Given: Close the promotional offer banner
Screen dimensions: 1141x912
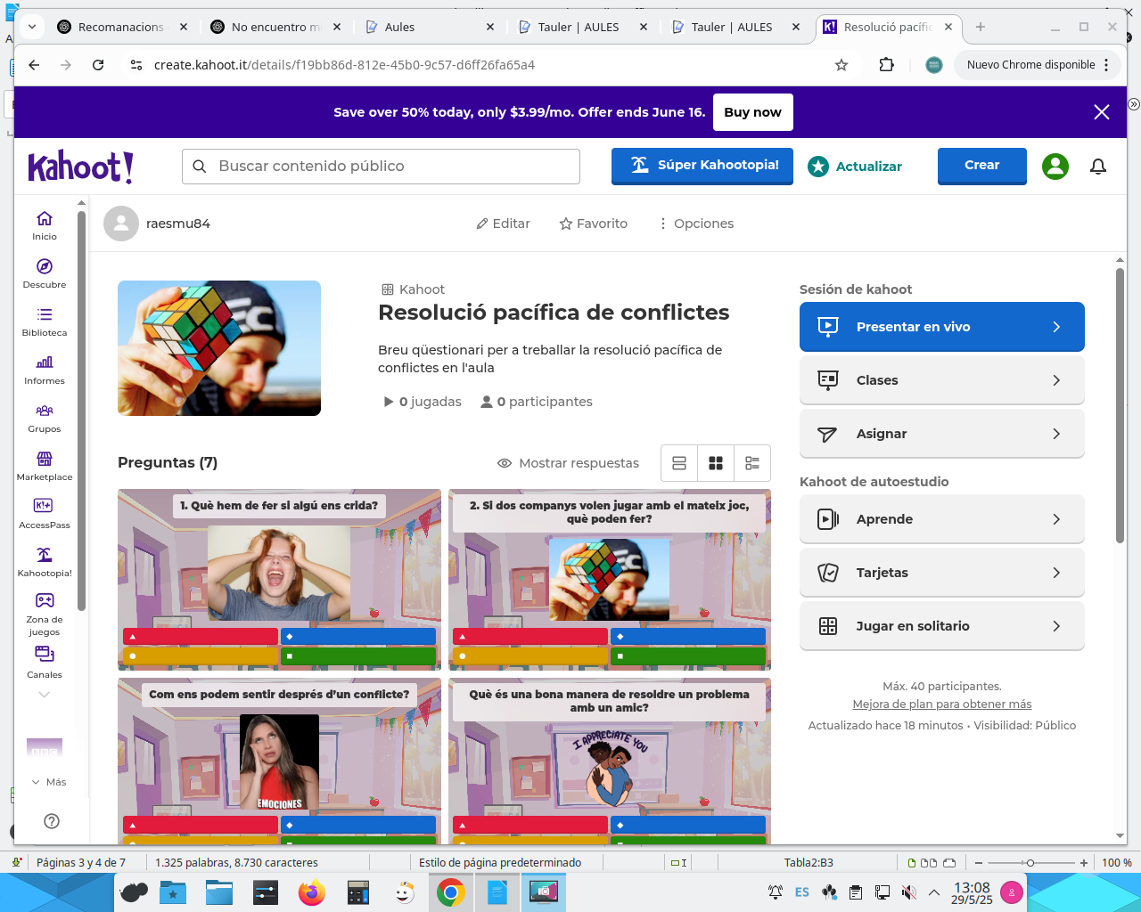Looking at the screenshot, I should tap(1102, 112).
